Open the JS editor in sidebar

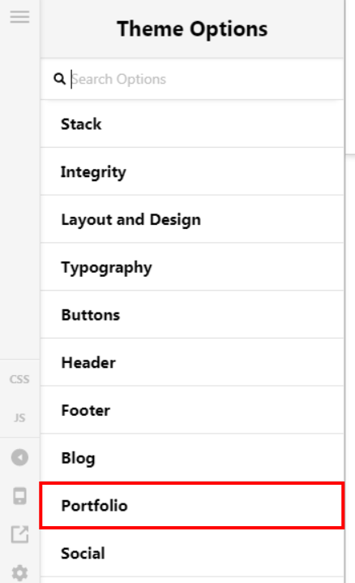[x=19, y=418]
